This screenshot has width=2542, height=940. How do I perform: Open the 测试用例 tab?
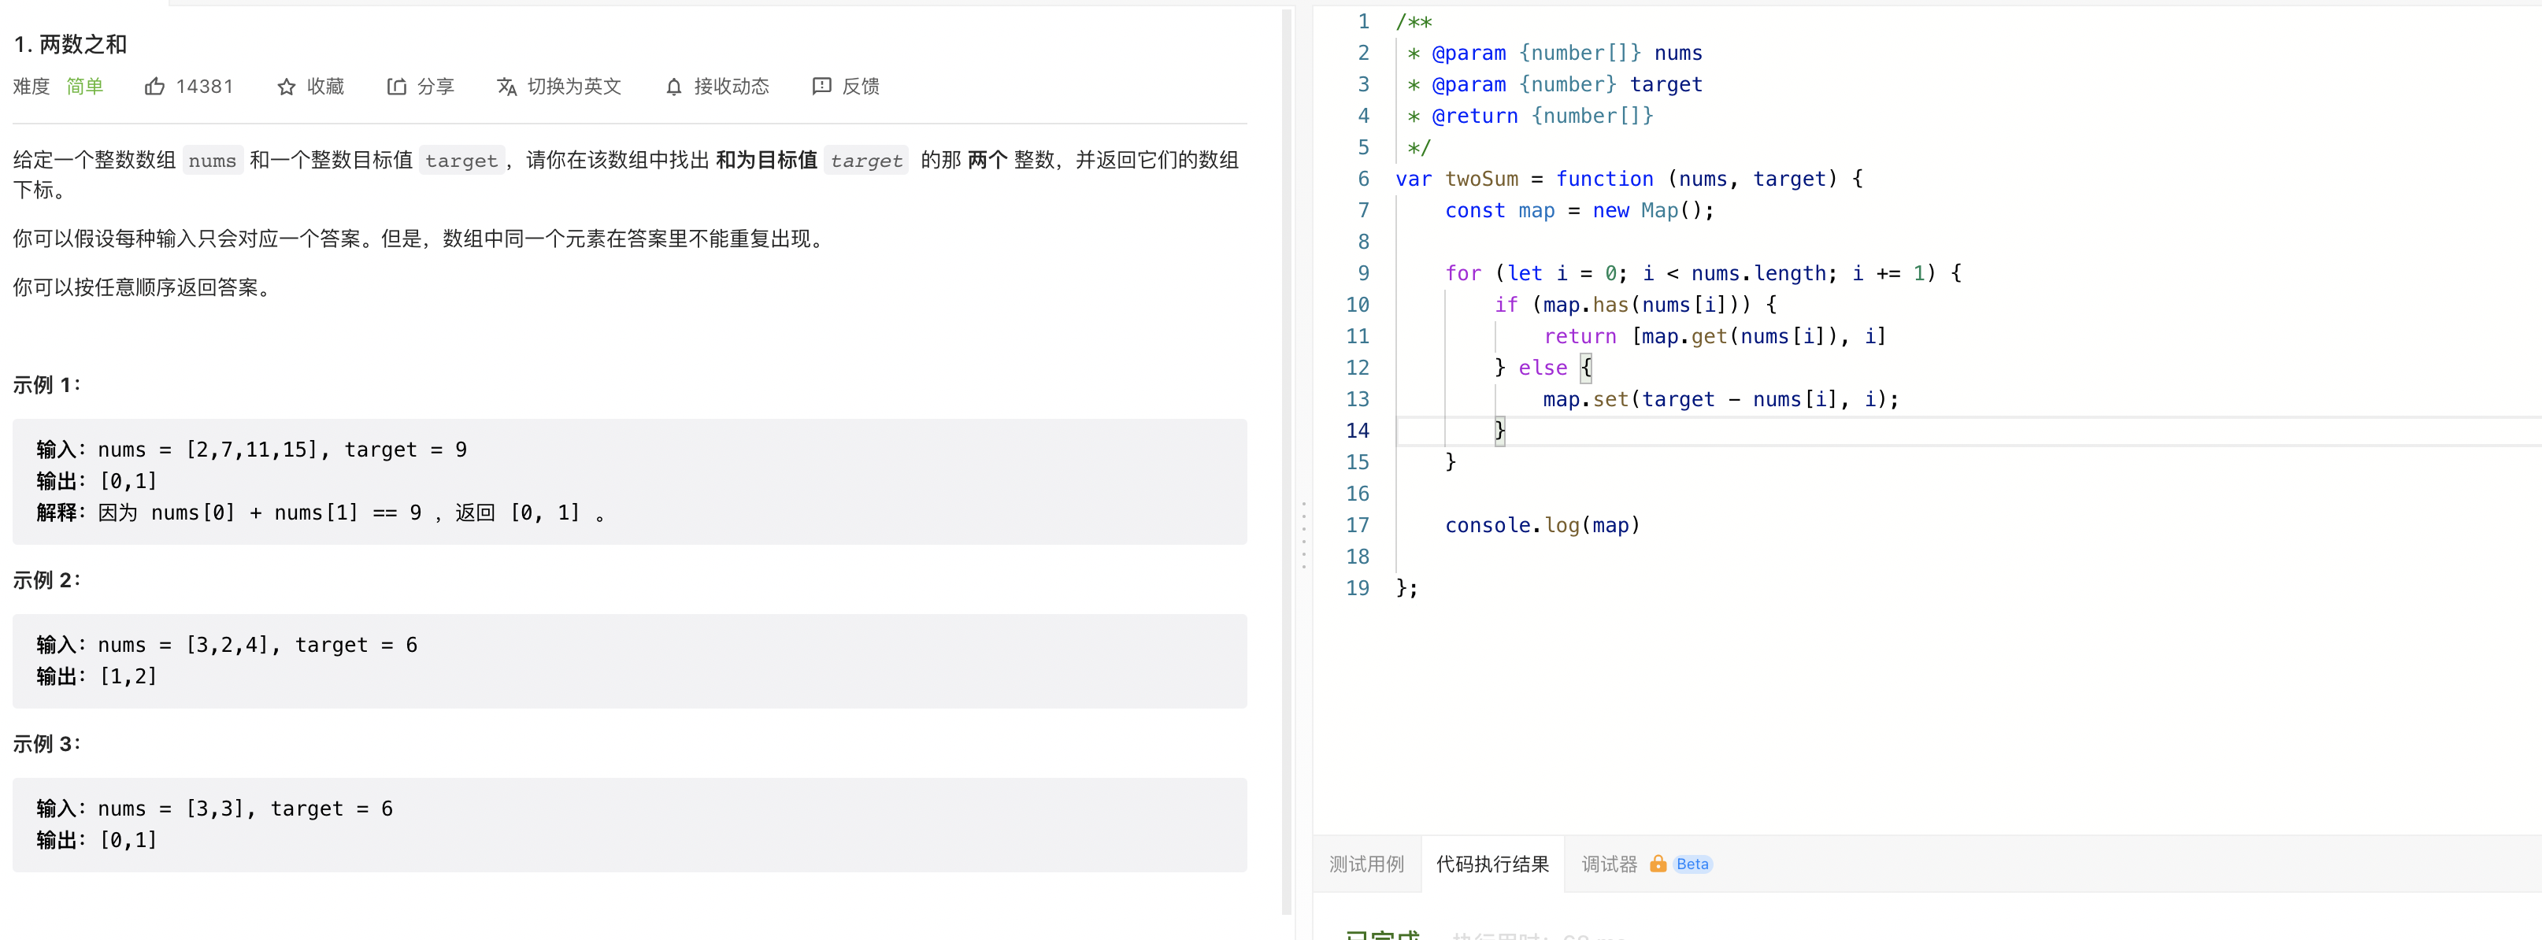pos(1367,864)
